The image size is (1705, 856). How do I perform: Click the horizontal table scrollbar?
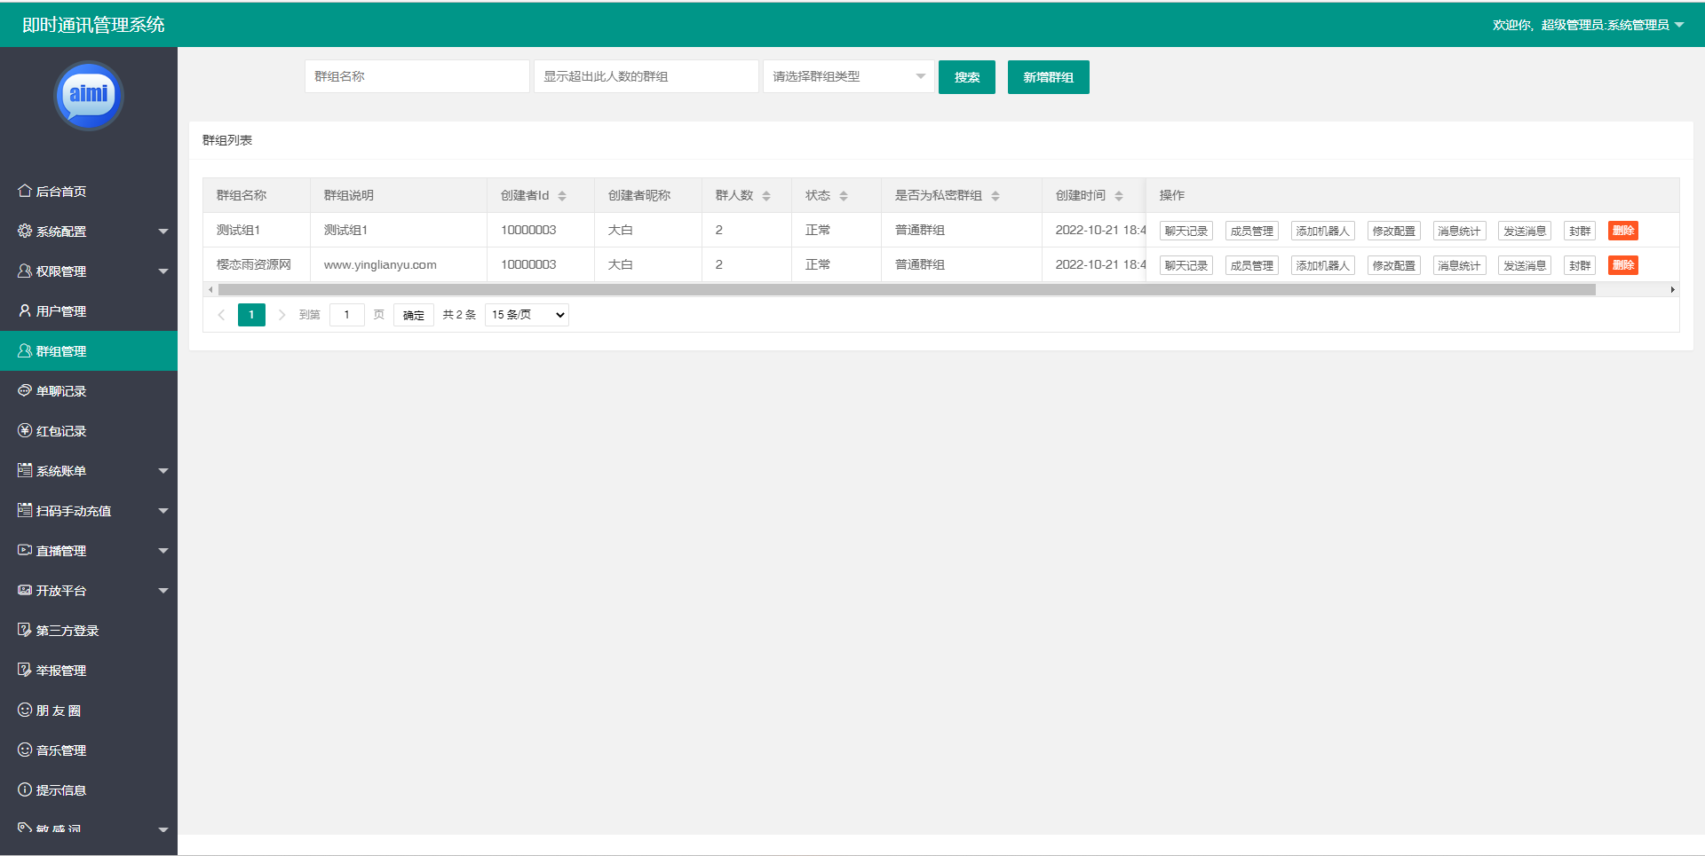coord(907,289)
